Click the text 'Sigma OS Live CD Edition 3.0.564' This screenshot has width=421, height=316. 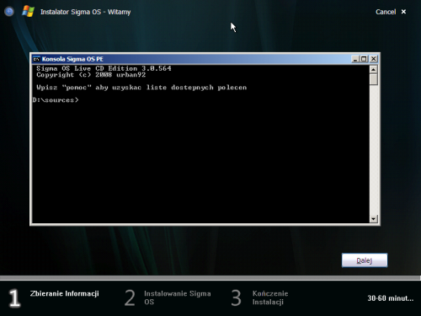(104, 68)
